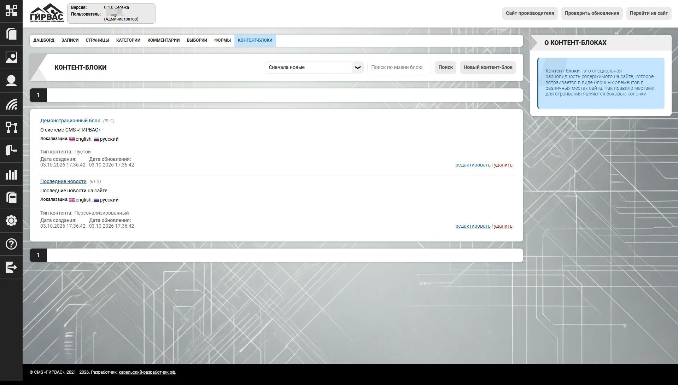Switch to the КОММЕНТАРИИ tab
The width and height of the screenshot is (678, 385).
click(164, 40)
